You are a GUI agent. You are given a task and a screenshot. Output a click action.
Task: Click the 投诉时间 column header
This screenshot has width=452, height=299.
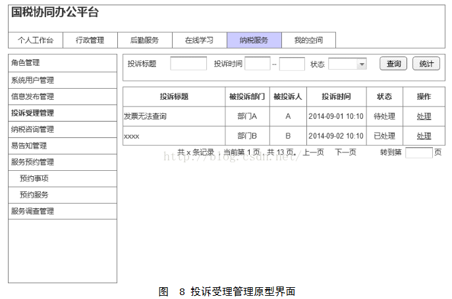pos(337,97)
